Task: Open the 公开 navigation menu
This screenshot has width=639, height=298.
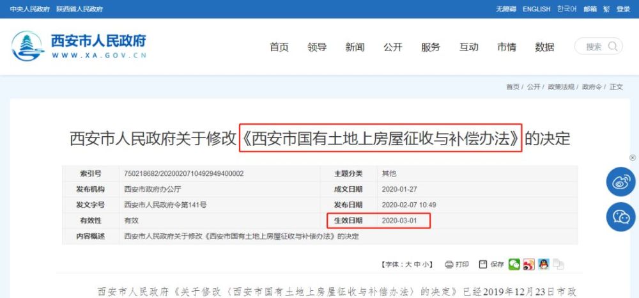Action: [393, 47]
